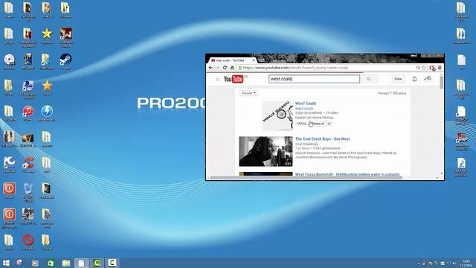Switch to the green Camtasia taskbar icon

[x=97, y=263]
